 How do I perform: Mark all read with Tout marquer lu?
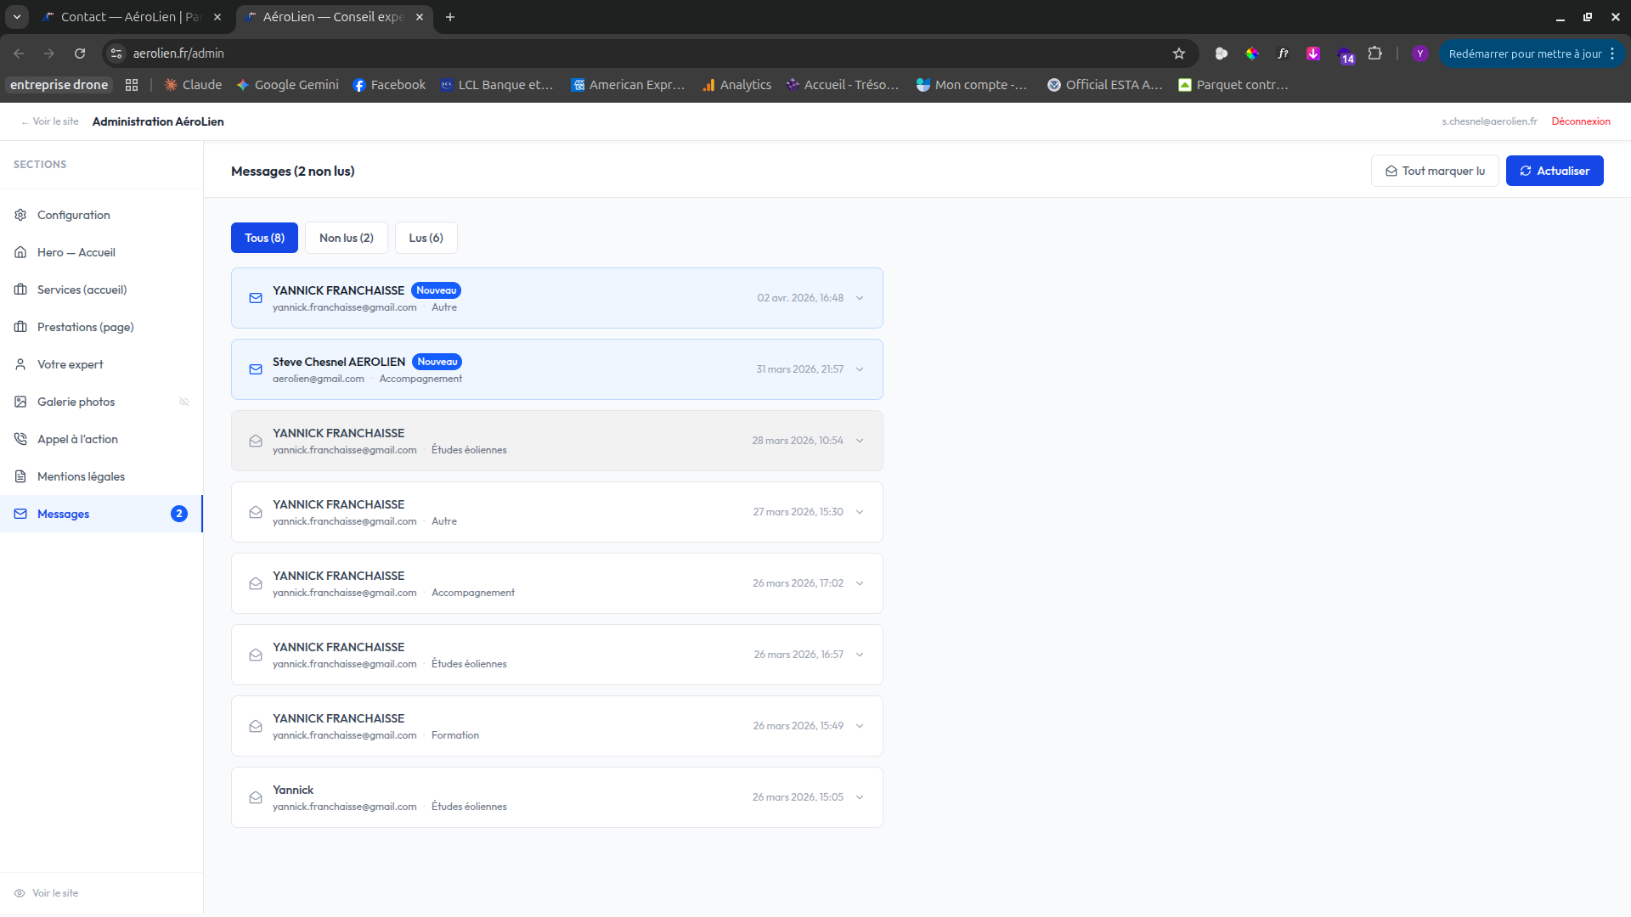click(1435, 171)
